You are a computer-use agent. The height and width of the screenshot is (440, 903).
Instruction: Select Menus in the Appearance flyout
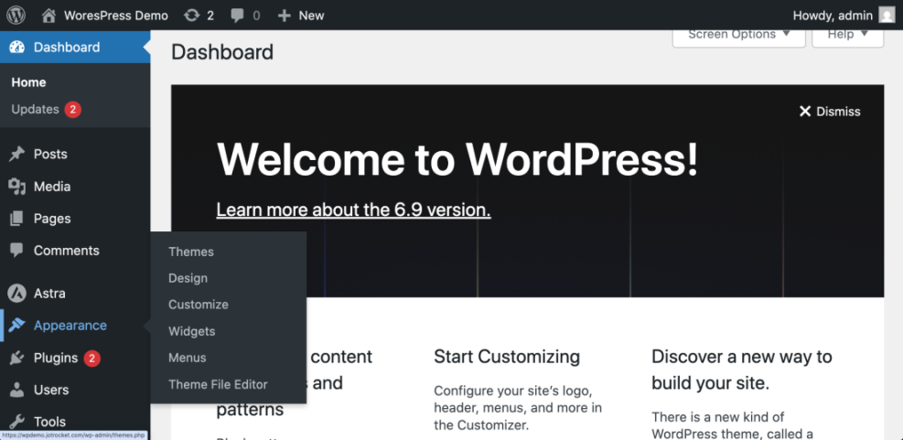(188, 358)
